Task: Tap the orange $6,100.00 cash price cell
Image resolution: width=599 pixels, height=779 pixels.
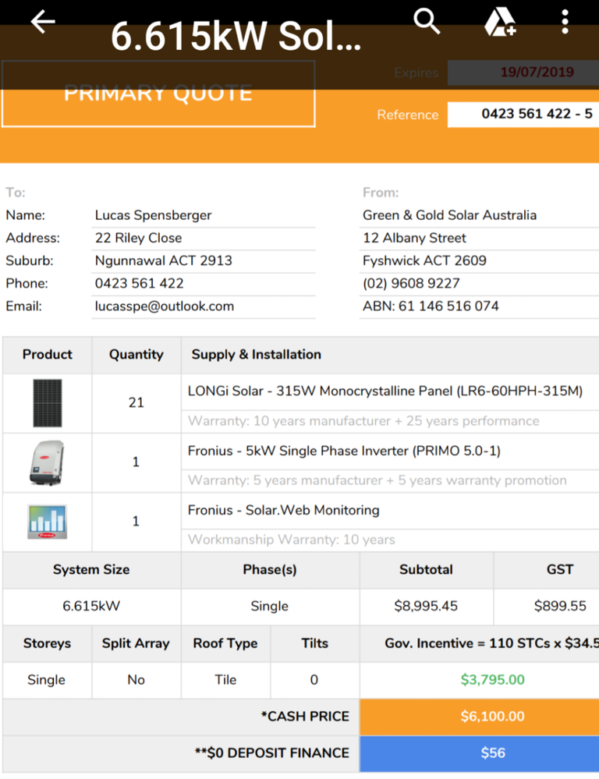Action: point(492,716)
